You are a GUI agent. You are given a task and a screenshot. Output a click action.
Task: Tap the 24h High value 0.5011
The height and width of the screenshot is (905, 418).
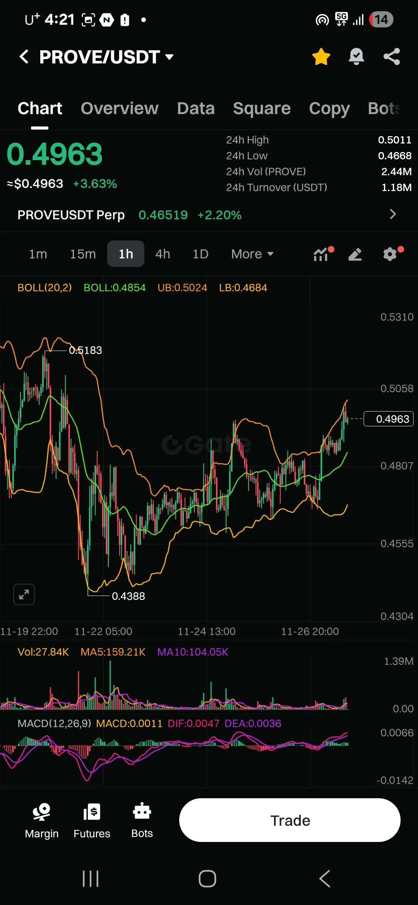click(394, 140)
